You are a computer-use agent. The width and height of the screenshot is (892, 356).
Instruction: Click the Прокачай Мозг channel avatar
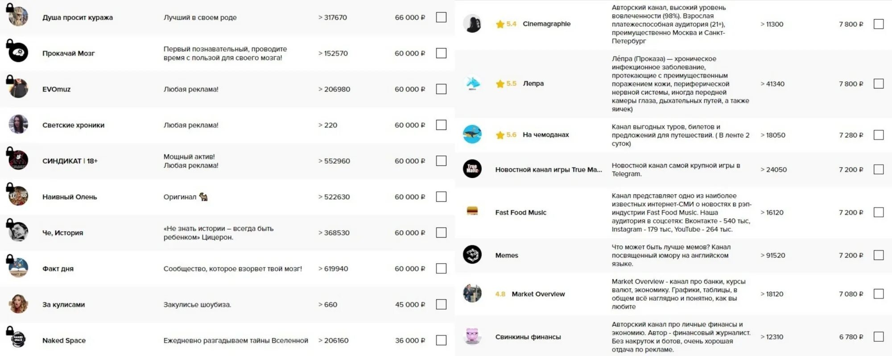(x=18, y=53)
